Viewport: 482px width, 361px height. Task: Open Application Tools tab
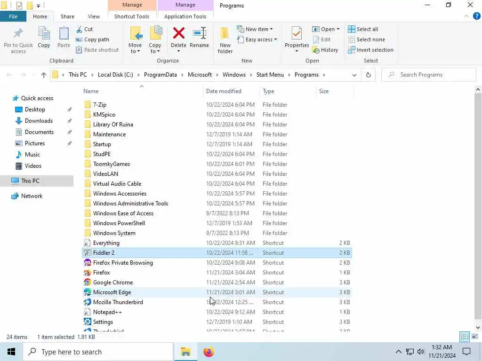[185, 16]
